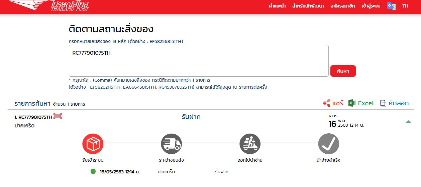Select the ออกไปนำจ่าย delivery scooter icon
Image resolution: width=421 pixels, height=187 pixels.
tap(250, 144)
